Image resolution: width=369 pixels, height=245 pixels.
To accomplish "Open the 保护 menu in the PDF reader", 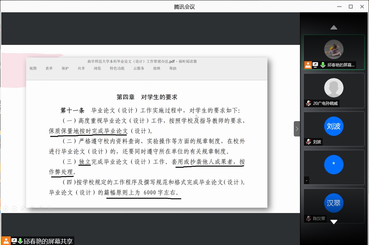I will pyautogui.click(x=65, y=68).
